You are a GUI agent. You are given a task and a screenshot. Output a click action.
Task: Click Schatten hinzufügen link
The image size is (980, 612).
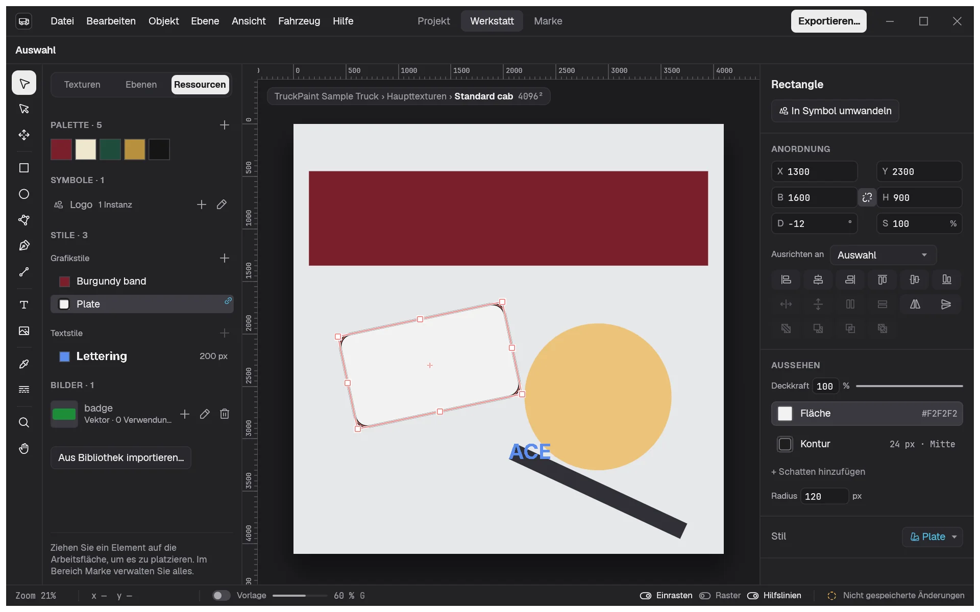pyautogui.click(x=818, y=472)
